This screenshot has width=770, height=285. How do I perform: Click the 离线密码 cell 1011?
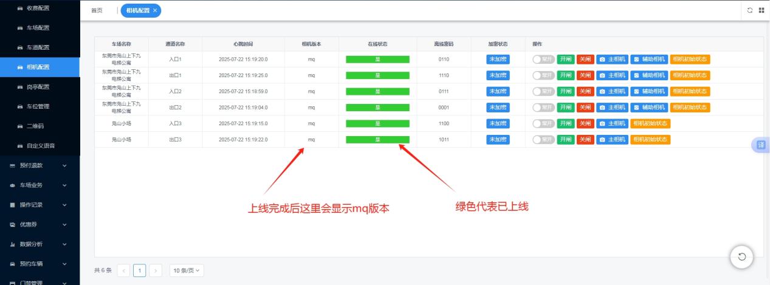coord(444,139)
